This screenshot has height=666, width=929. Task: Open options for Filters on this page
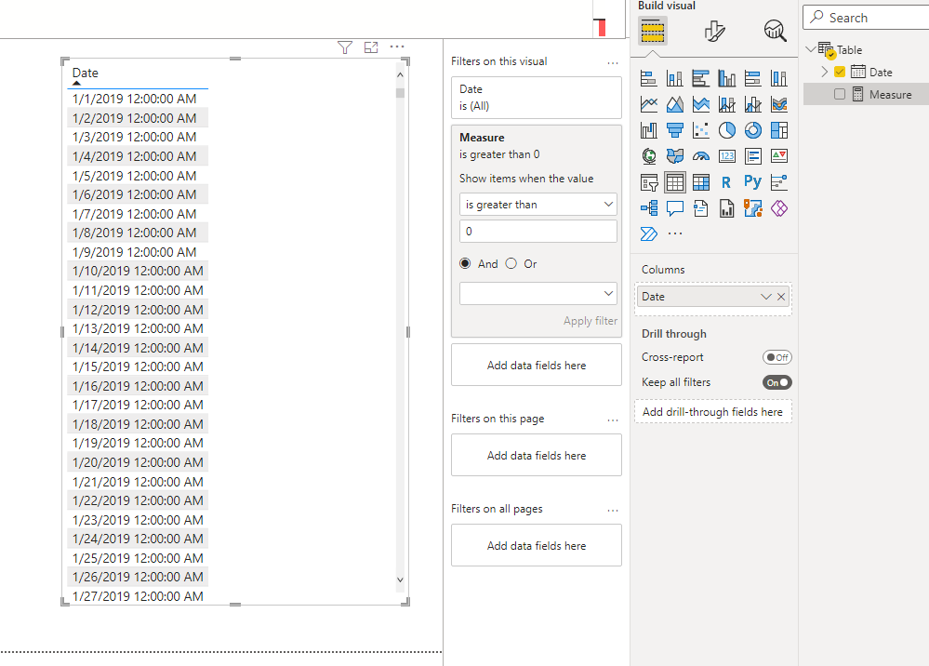613,420
